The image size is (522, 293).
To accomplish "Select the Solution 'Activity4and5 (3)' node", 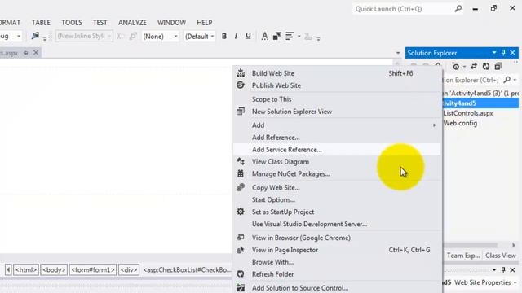I will (480, 94).
